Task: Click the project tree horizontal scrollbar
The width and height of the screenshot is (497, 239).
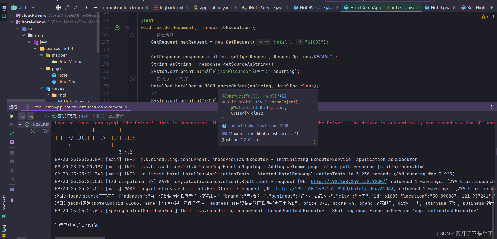Action: pyautogui.click(x=26, y=100)
